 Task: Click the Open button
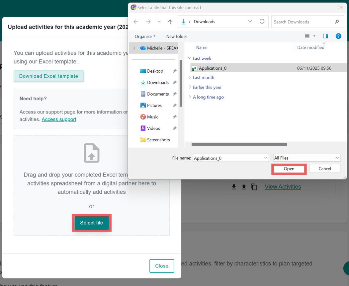[289, 169]
